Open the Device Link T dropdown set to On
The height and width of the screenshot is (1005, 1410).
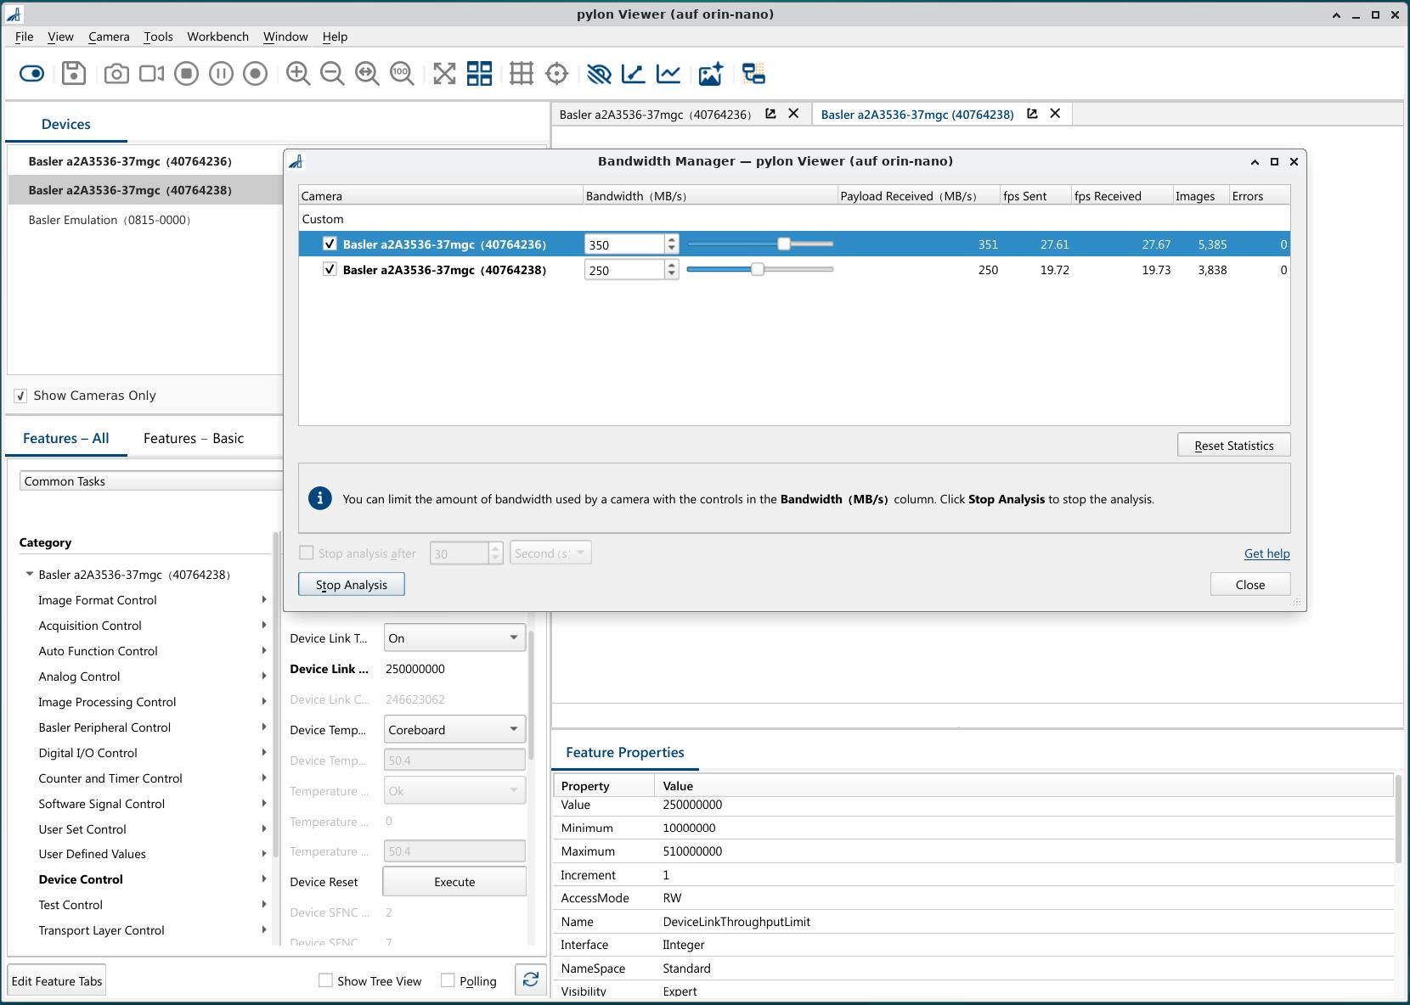coord(454,637)
